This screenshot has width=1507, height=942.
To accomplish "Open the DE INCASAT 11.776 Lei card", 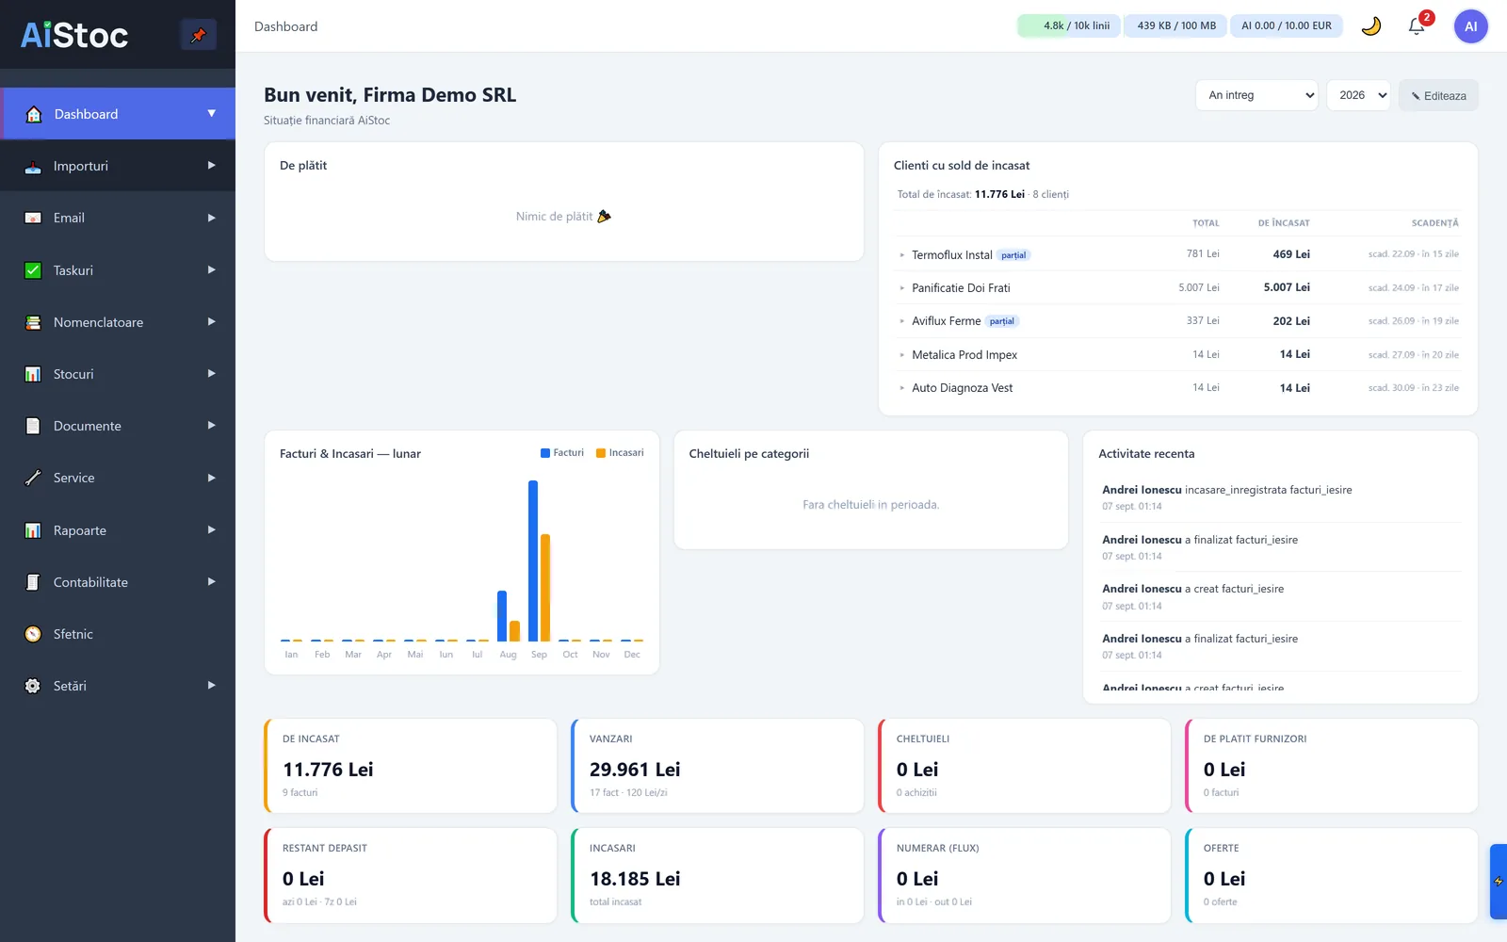I will coord(411,766).
